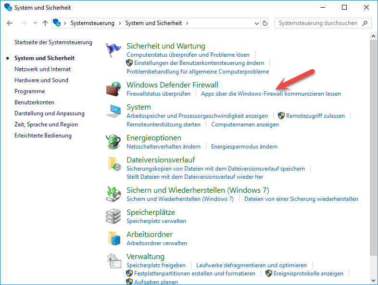The height and width of the screenshot is (285, 378).
Task: Open the Energieoptionen battery icon
Action: (114, 142)
